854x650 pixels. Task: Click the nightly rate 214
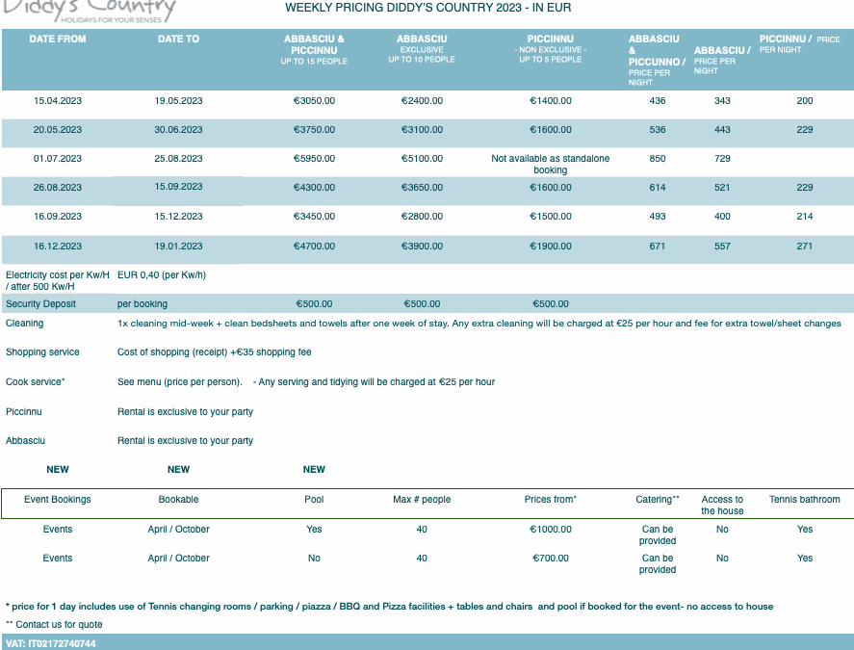tap(805, 217)
